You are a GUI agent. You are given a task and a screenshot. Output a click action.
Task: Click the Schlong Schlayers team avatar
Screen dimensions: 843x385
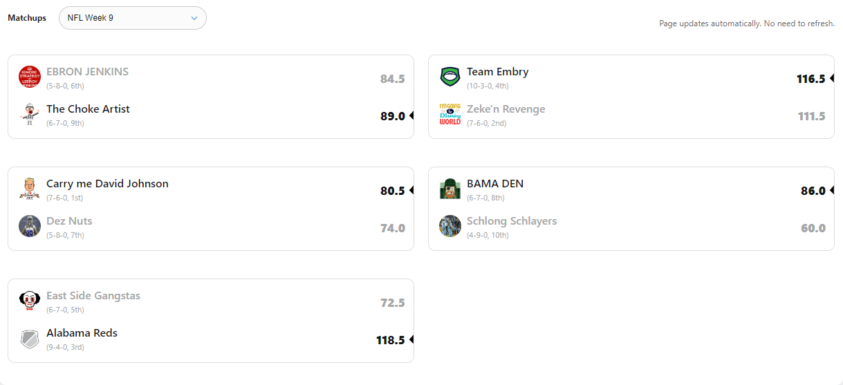tap(450, 226)
